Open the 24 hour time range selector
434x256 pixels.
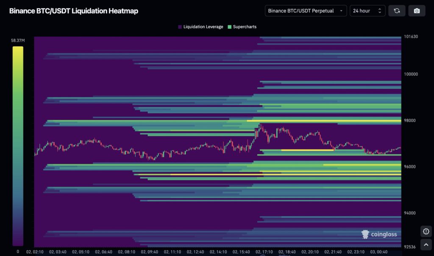pos(367,11)
